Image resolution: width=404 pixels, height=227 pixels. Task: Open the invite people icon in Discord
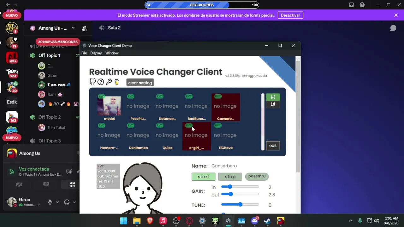84,28
